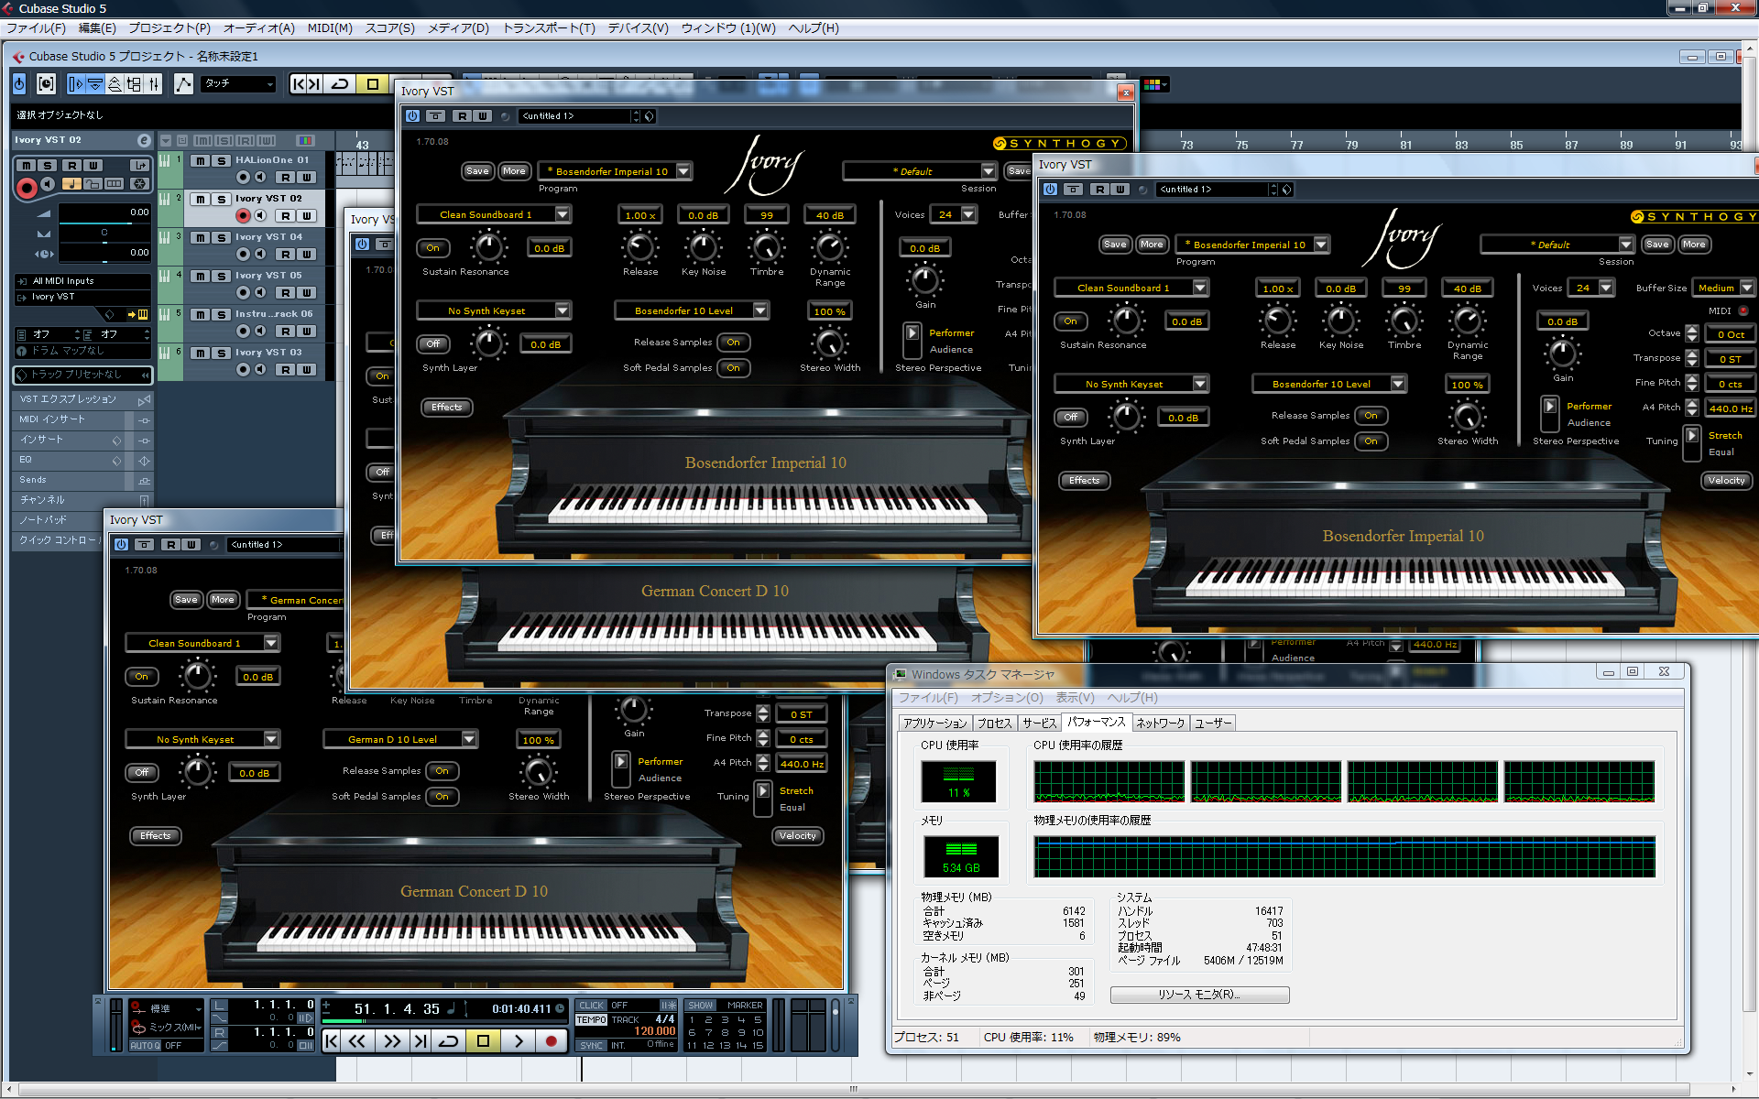Open the Mixer icon in Cubase toolbar
Screen dimensions: 1759x1099
click(x=154, y=84)
